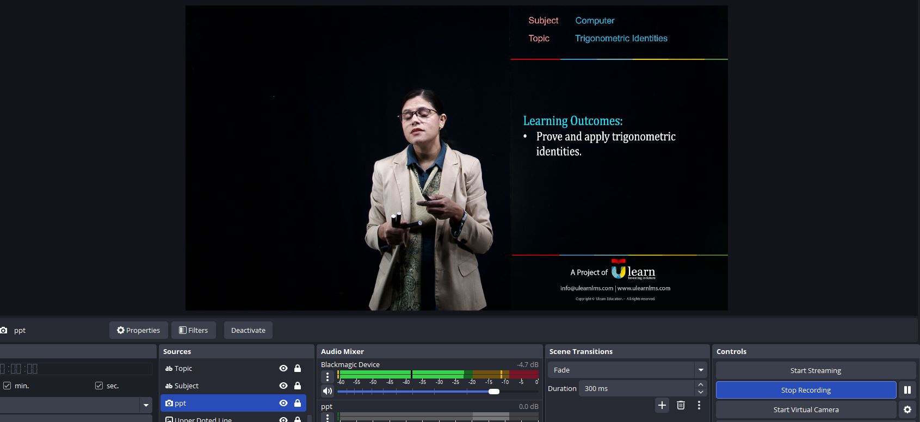Screen dimensions: 920x422
Task: Click the Scene Transitions panel title
Action: 581,351
